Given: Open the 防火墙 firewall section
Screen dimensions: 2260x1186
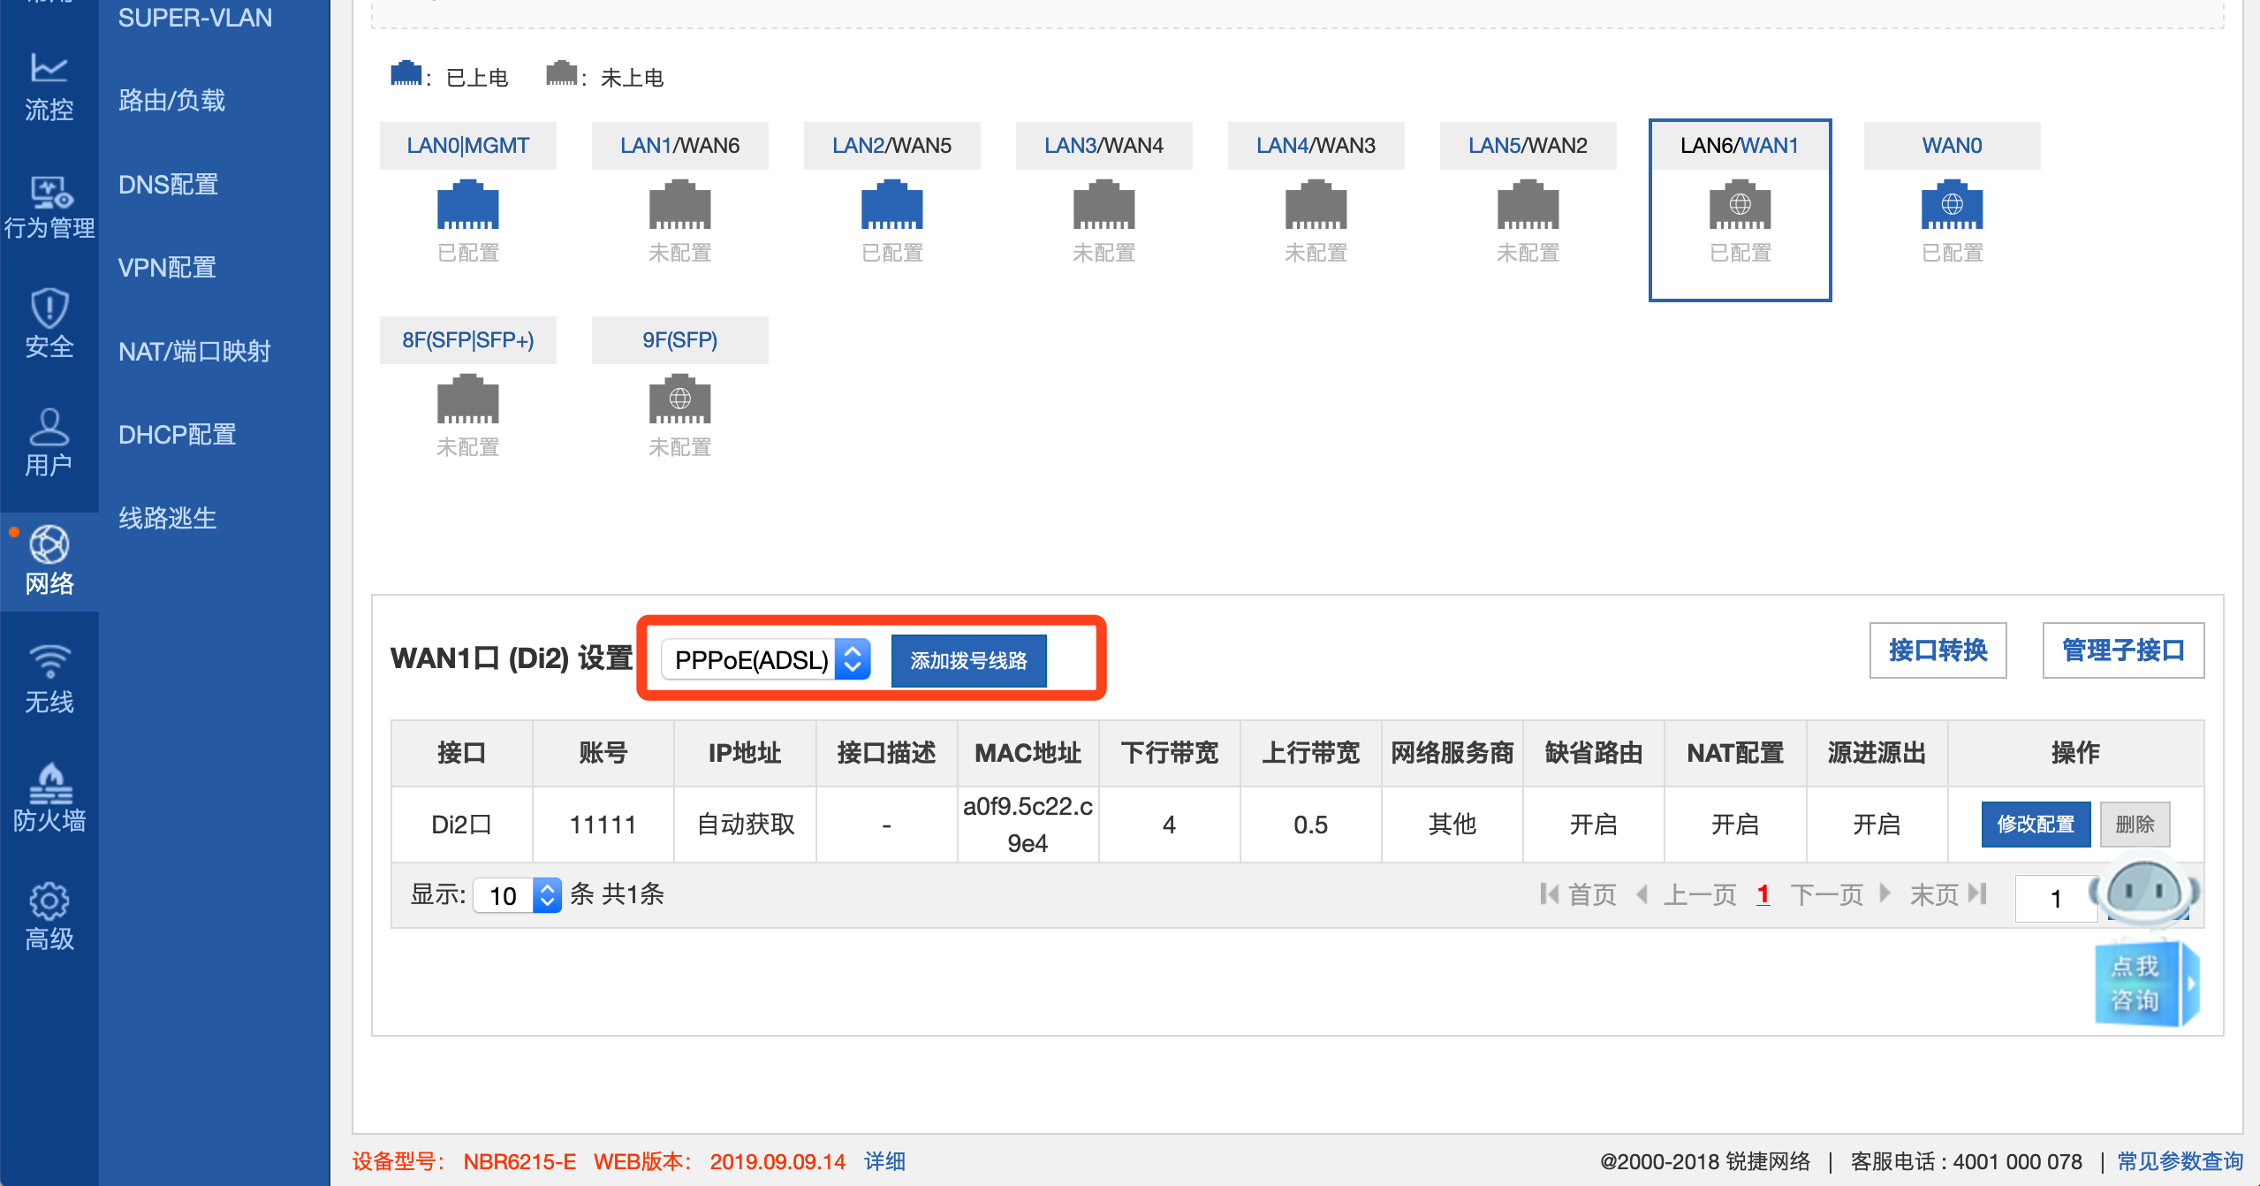Looking at the screenshot, I should click(x=49, y=797).
